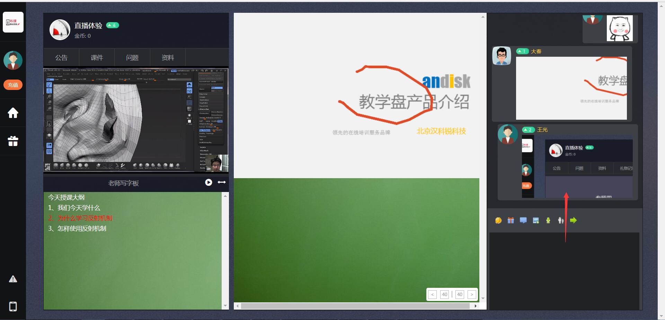
Task: Click the raise hand icon
Action: coord(561,220)
